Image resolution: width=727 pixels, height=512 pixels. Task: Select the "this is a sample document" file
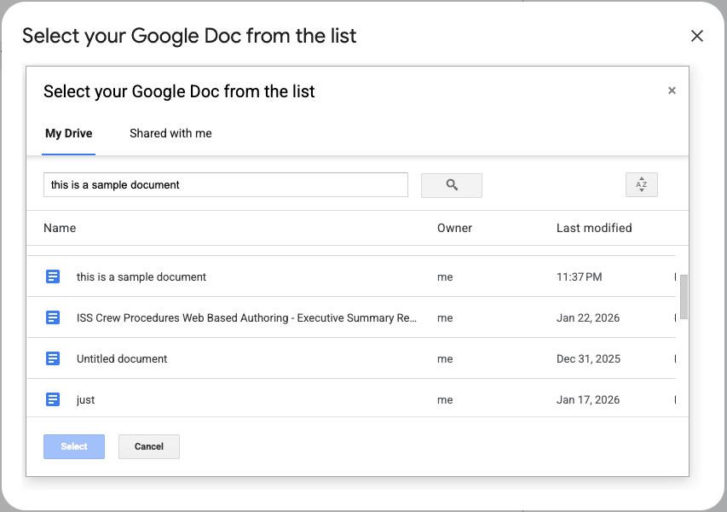pyautogui.click(x=141, y=276)
